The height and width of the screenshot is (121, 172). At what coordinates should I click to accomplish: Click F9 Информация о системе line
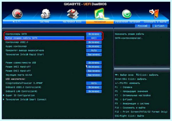[132, 104]
